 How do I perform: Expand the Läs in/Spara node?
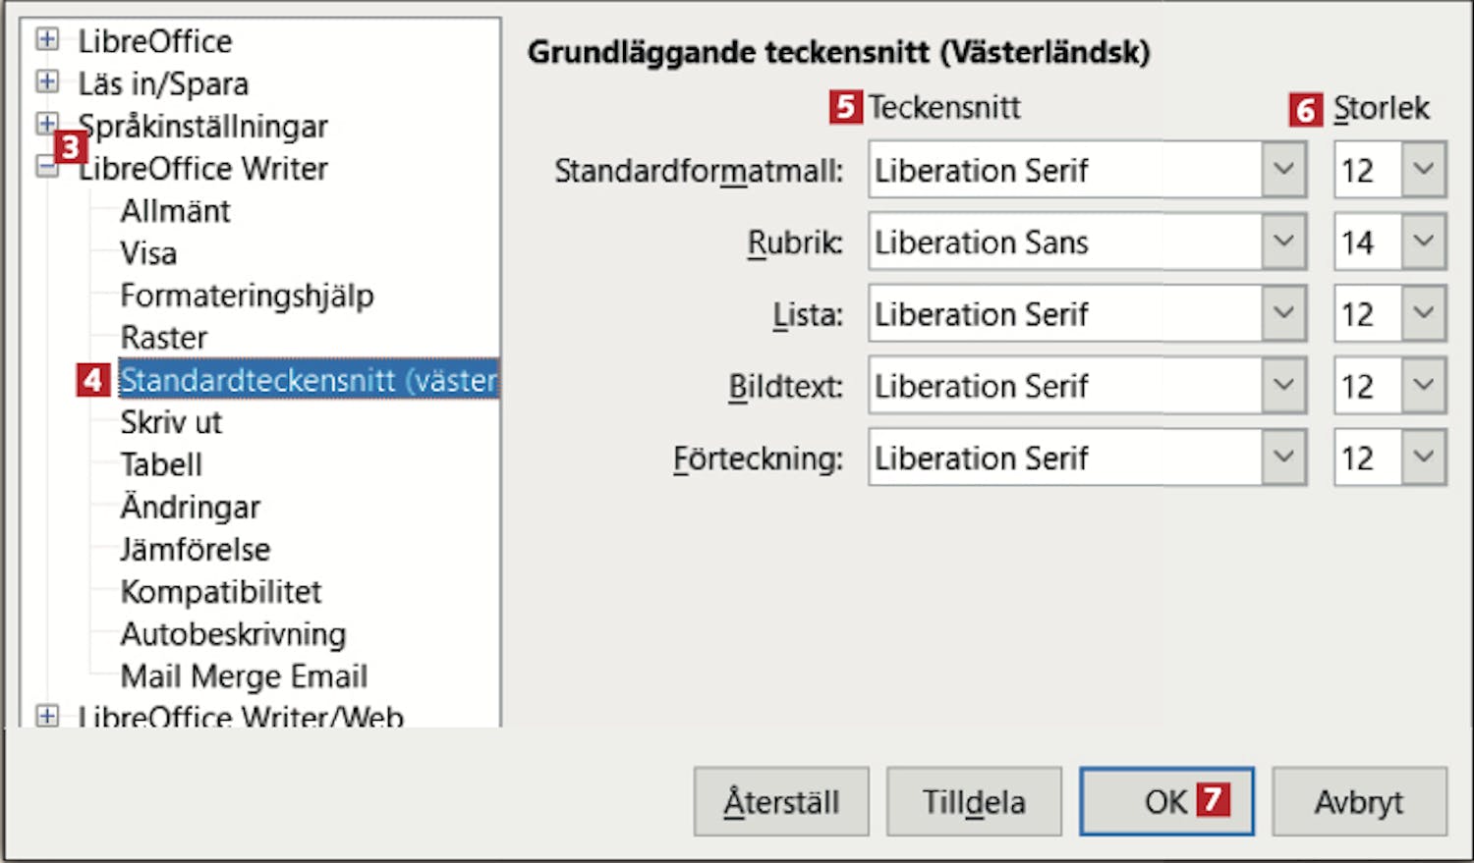coord(46,81)
